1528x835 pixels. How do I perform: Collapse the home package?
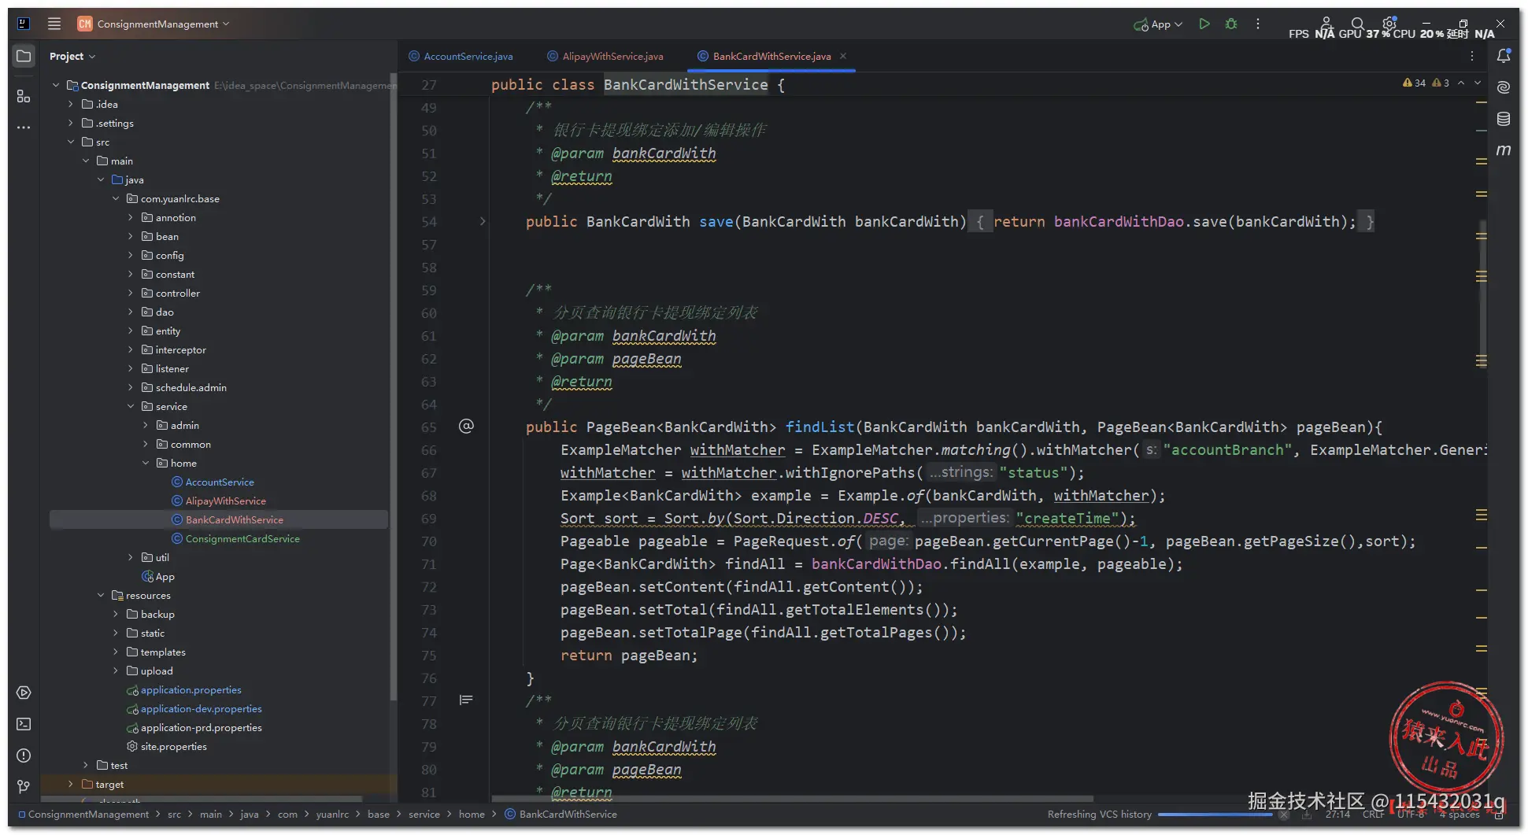[146, 463]
